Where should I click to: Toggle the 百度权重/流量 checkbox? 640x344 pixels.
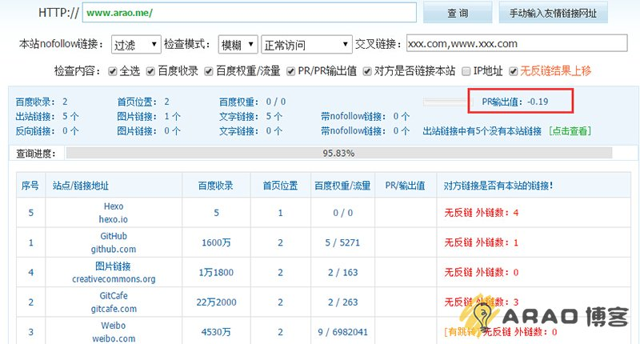point(209,71)
